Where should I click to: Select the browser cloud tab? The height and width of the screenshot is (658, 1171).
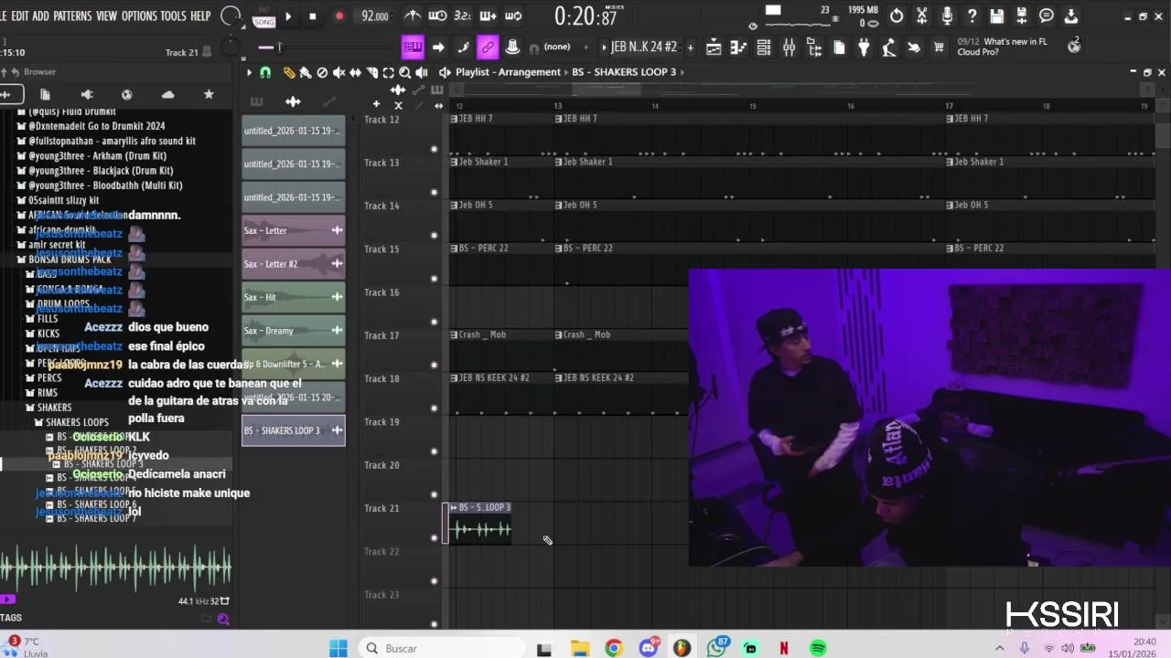point(167,94)
